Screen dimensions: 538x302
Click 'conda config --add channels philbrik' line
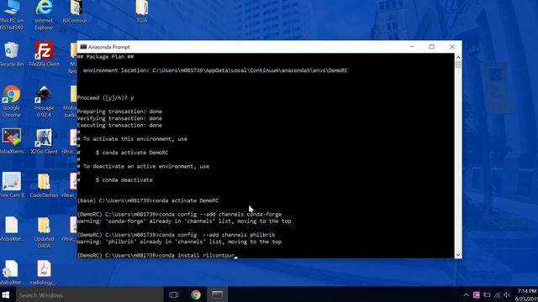(177, 235)
